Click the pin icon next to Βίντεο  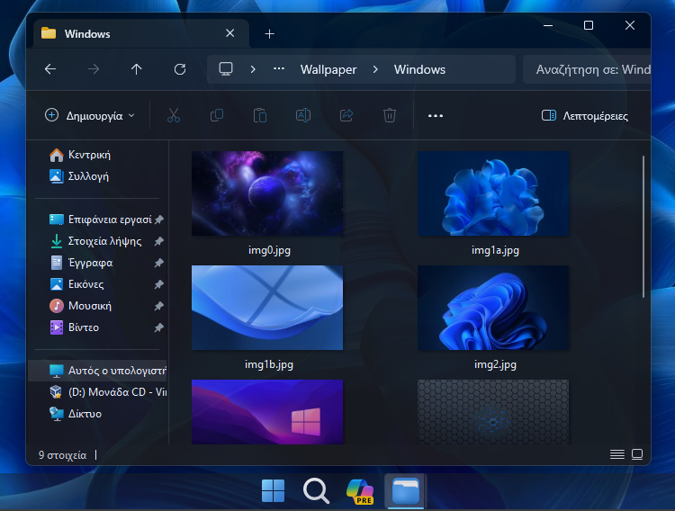coord(158,327)
